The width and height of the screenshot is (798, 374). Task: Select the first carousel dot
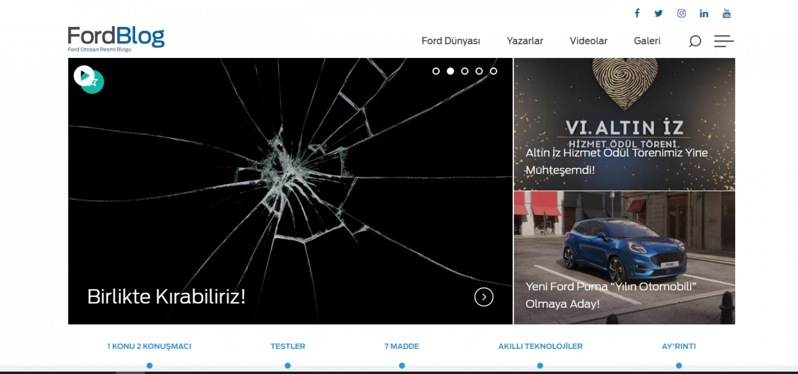(436, 71)
